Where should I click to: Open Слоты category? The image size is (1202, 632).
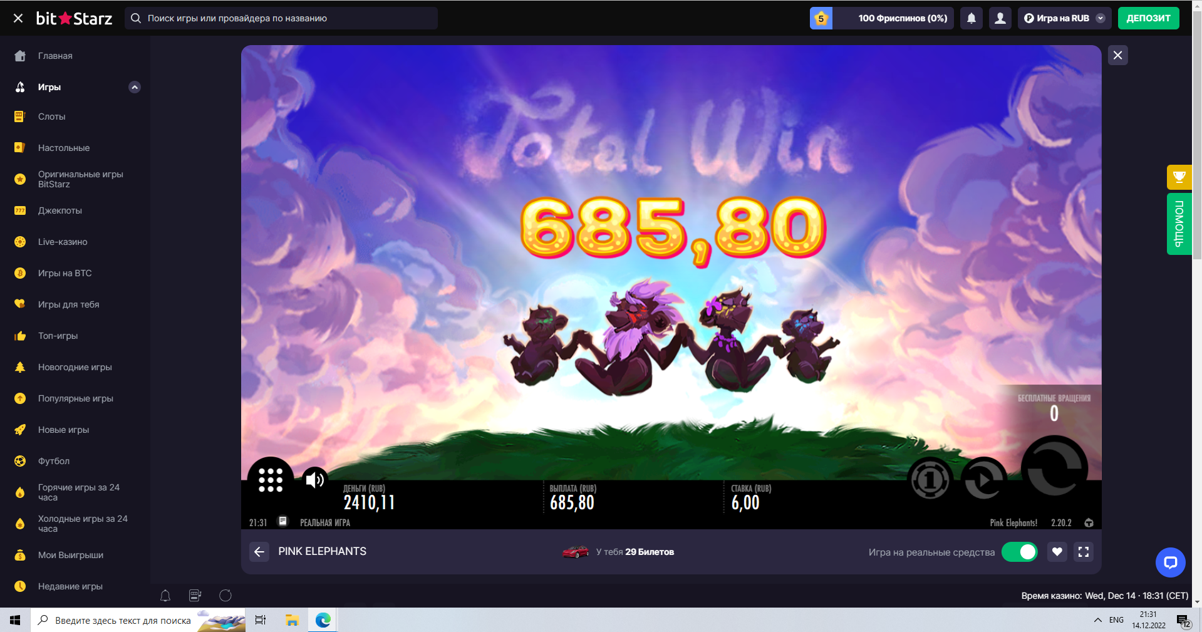[51, 117]
